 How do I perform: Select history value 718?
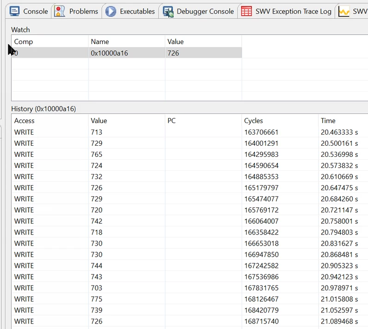[97, 232]
